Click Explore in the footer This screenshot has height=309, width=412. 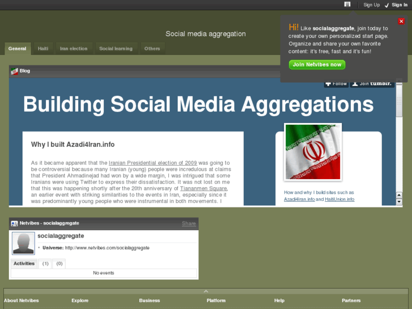pyautogui.click(x=80, y=300)
